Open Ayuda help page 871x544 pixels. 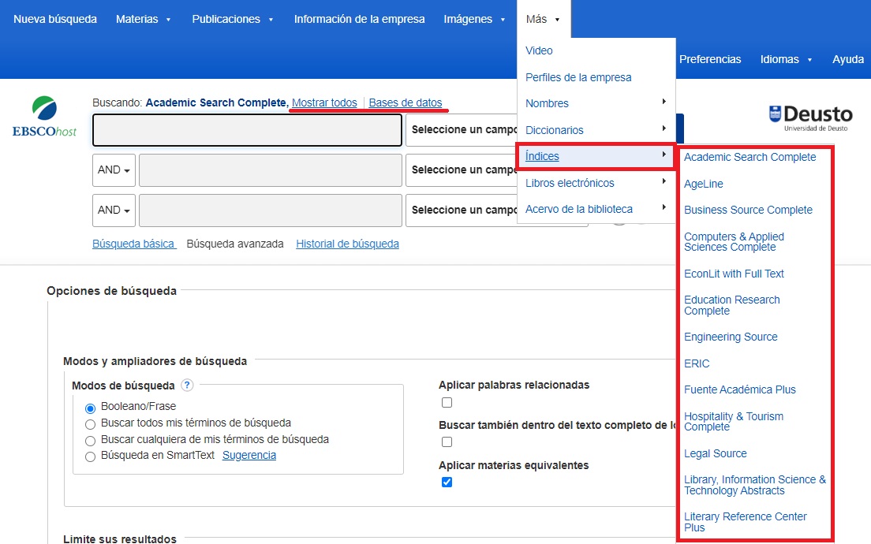[847, 59]
